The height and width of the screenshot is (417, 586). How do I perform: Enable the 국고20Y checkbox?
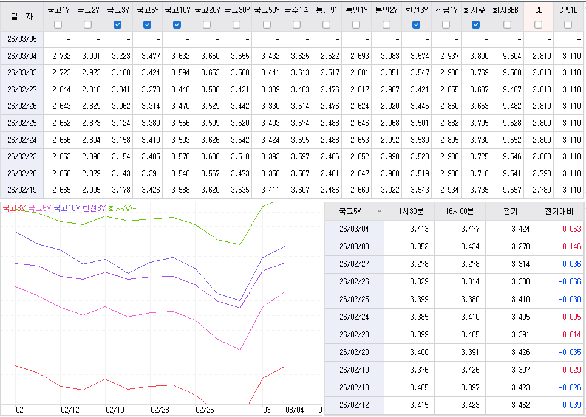click(x=206, y=24)
